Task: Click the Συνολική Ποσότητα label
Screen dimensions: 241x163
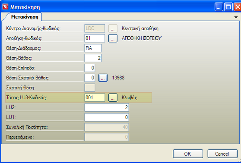Action: point(27,127)
